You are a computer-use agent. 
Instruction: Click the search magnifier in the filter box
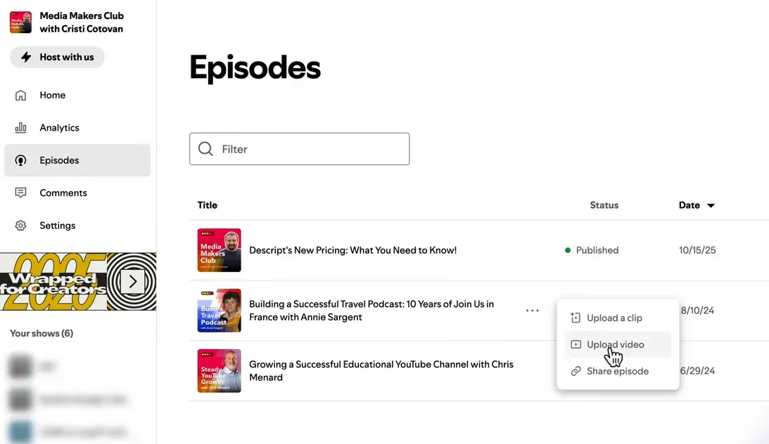pos(205,149)
